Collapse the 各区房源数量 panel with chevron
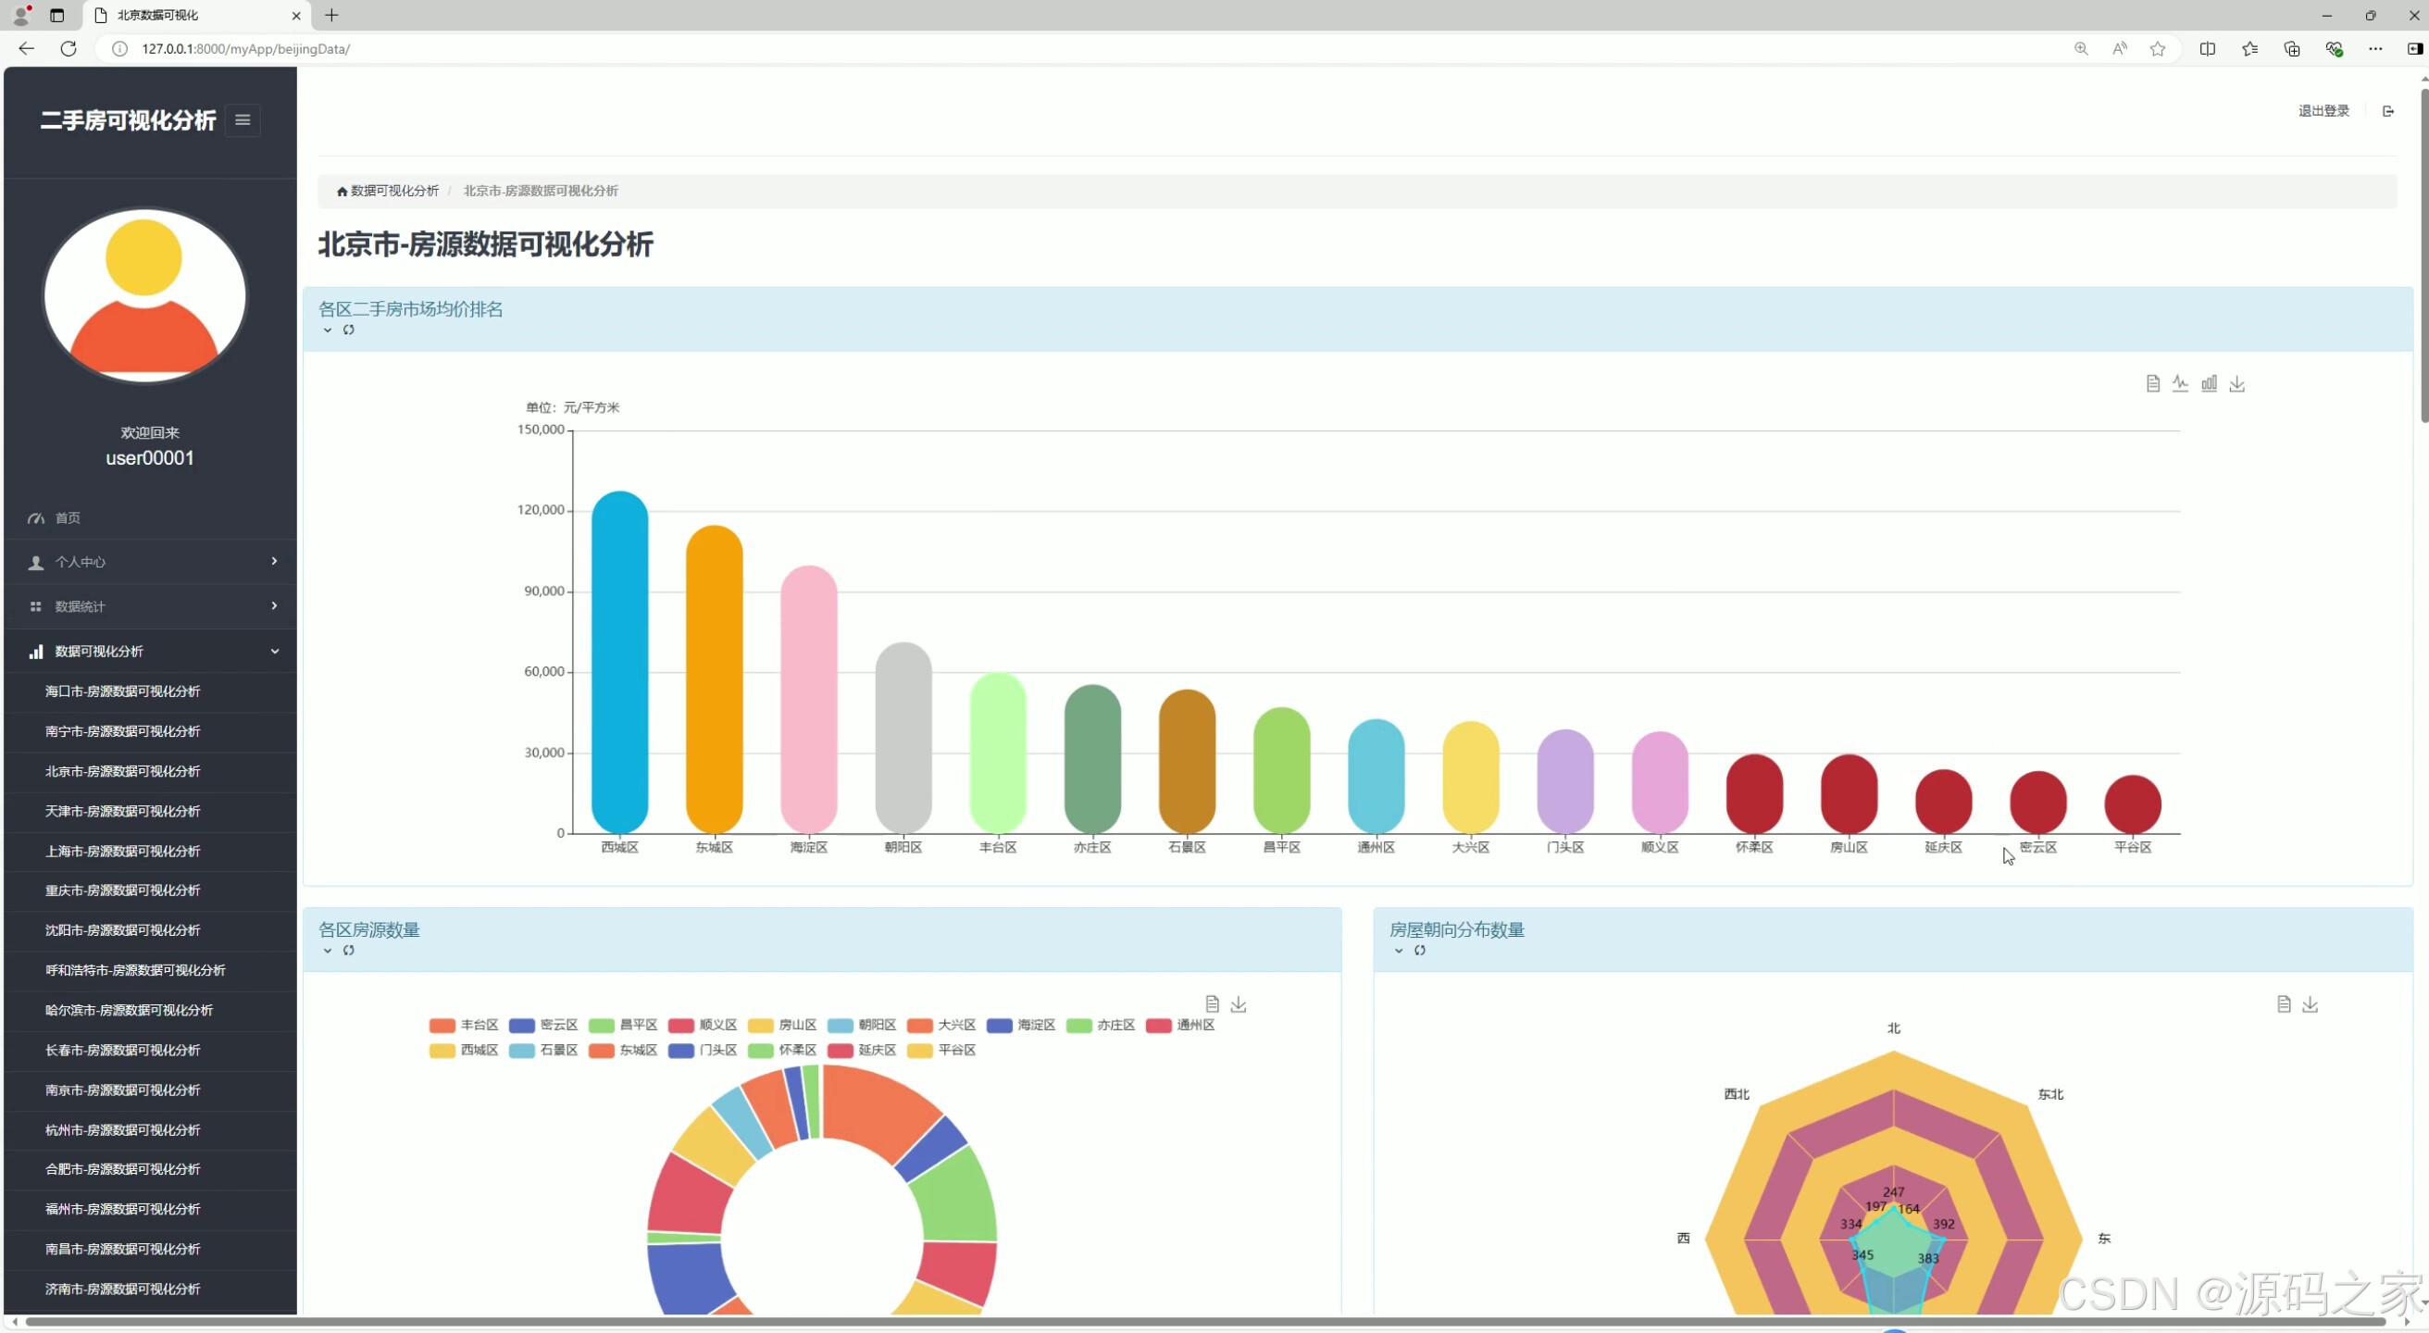The width and height of the screenshot is (2429, 1333). (x=327, y=951)
